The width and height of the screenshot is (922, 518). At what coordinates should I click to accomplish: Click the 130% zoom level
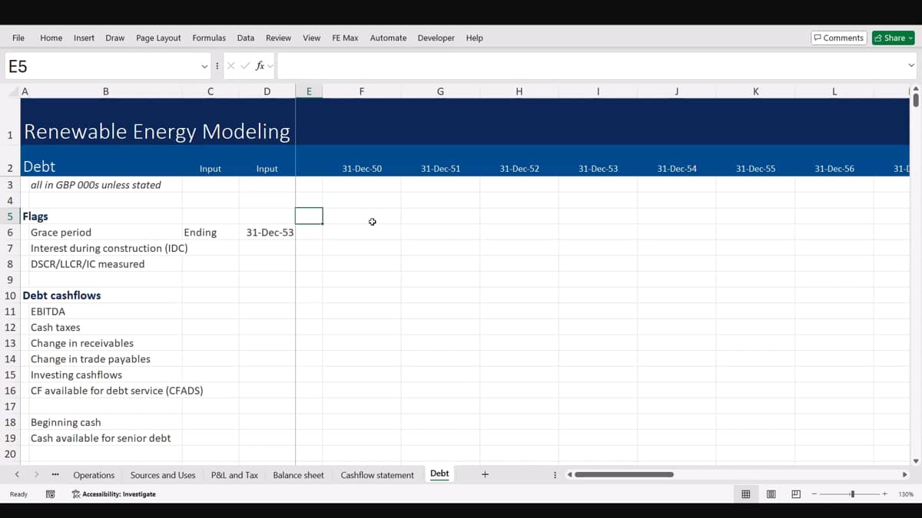(x=906, y=494)
